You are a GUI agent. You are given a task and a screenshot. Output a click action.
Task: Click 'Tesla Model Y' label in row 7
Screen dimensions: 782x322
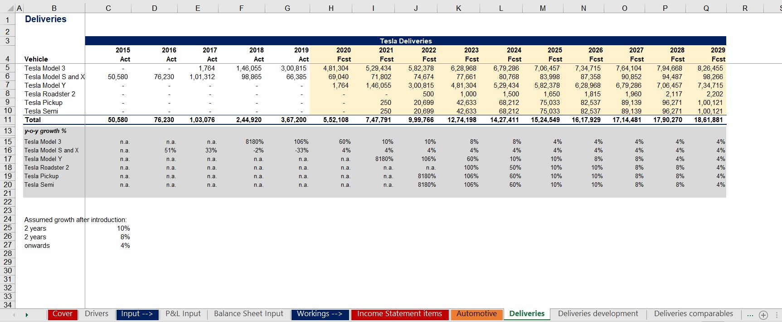pos(45,85)
